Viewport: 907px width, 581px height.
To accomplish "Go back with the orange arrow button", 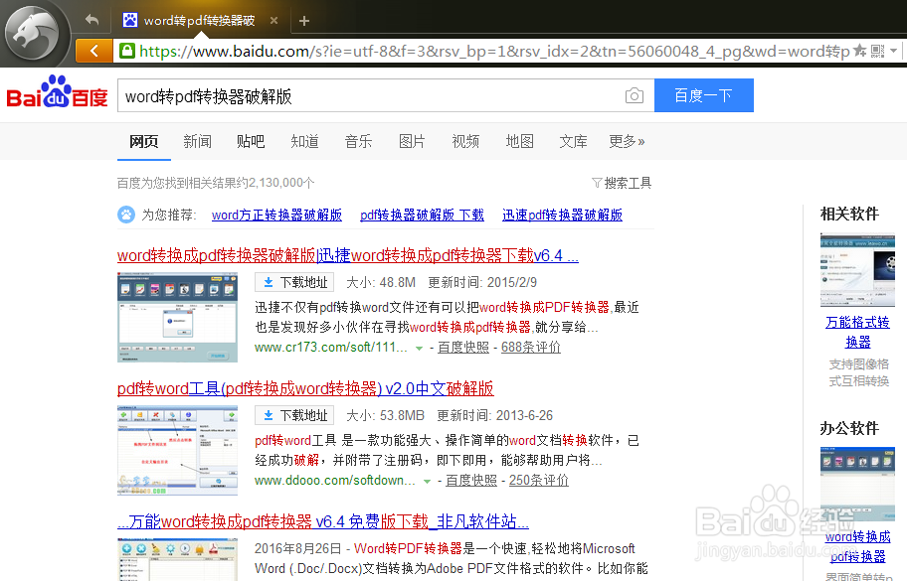I will pyautogui.click(x=94, y=51).
